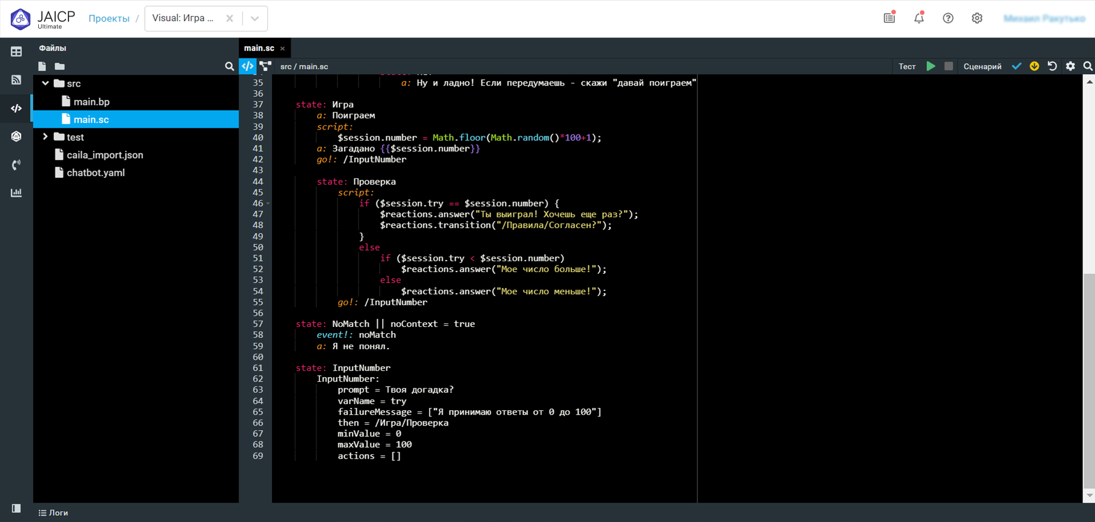Open the Логи logs panel
Image resolution: width=1095 pixels, height=522 pixels.
tap(54, 513)
